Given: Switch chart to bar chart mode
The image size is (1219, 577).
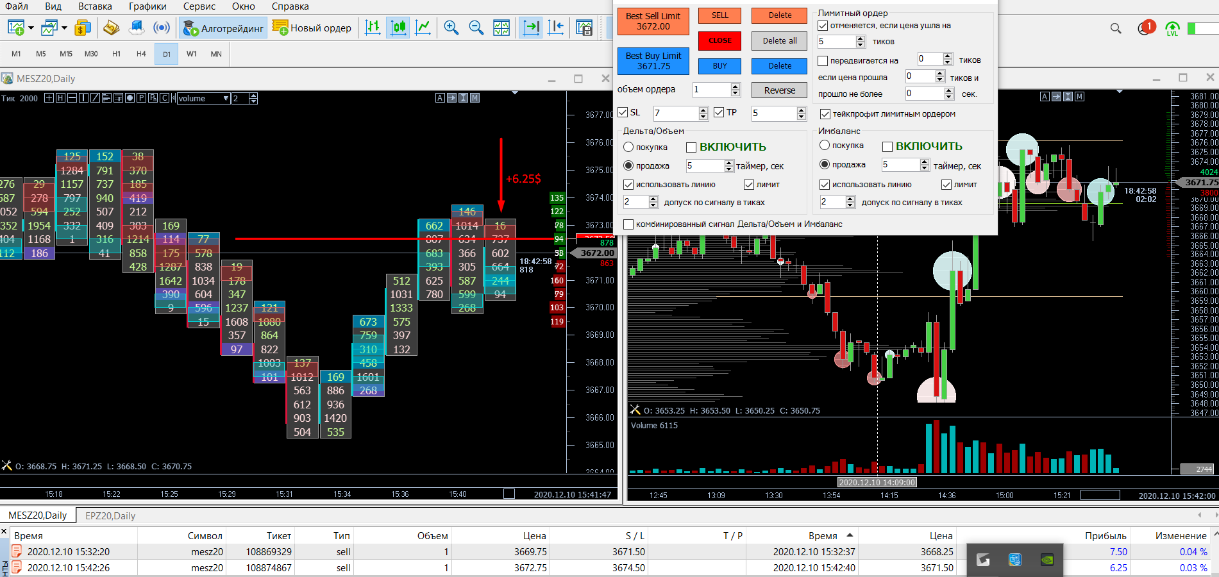Looking at the screenshot, I should 373,28.
